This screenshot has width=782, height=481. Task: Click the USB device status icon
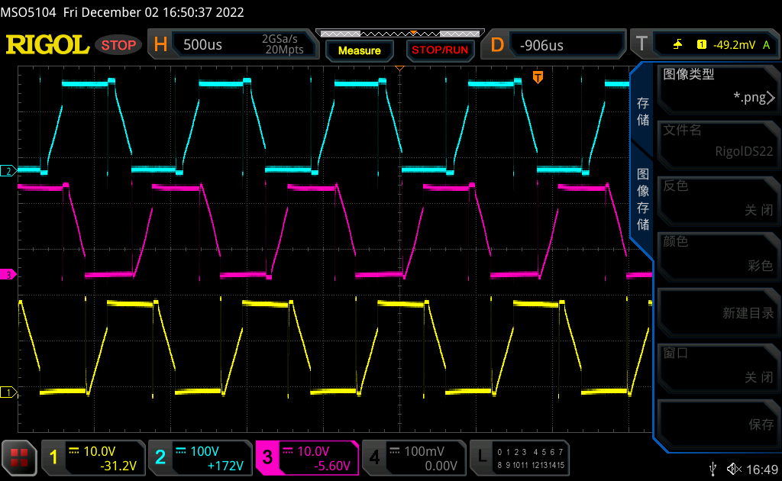point(713,468)
